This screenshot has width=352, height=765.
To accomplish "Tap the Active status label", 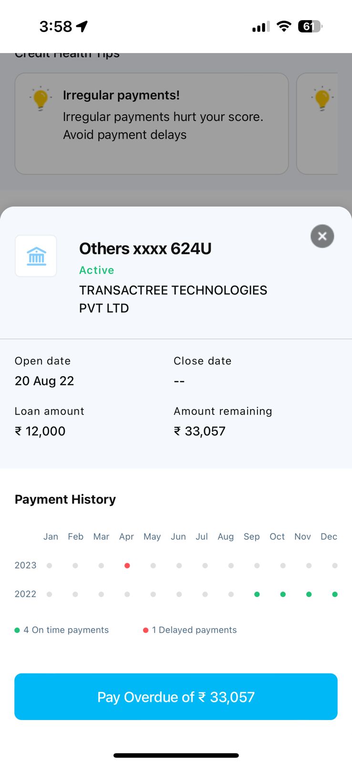I will [97, 270].
